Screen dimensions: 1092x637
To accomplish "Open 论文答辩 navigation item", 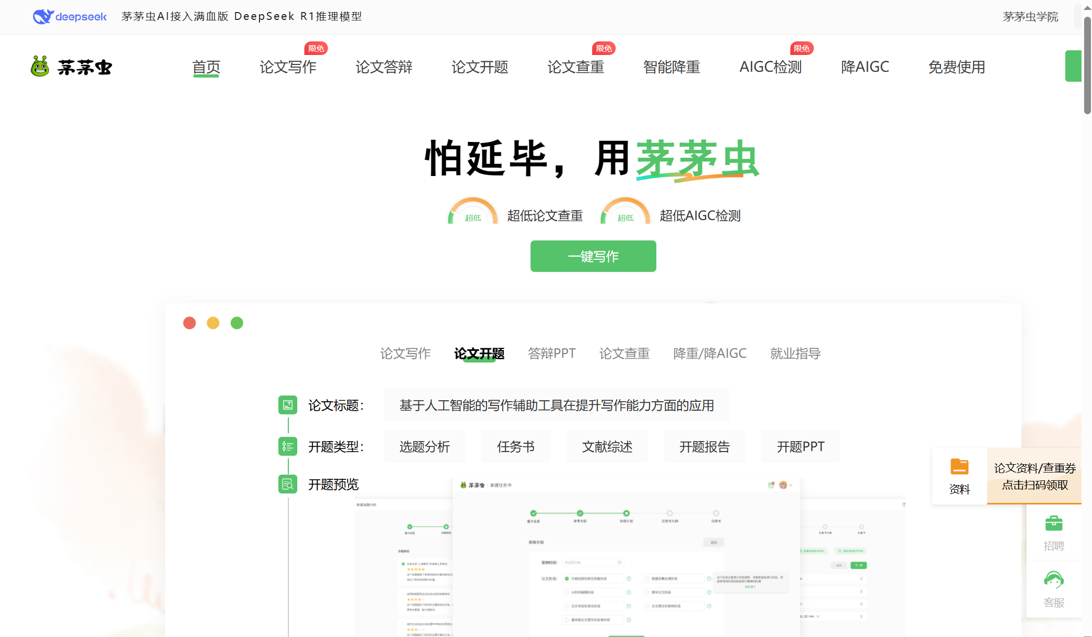I will [x=384, y=67].
